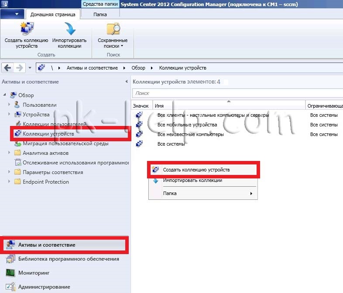Select the Отслеживание использования программного icon
The height and width of the screenshot is (293, 343).
coord(18,162)
